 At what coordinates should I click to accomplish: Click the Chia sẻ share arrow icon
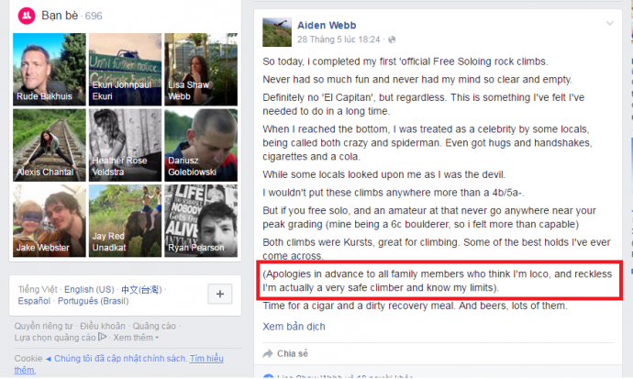click(268, 354)
